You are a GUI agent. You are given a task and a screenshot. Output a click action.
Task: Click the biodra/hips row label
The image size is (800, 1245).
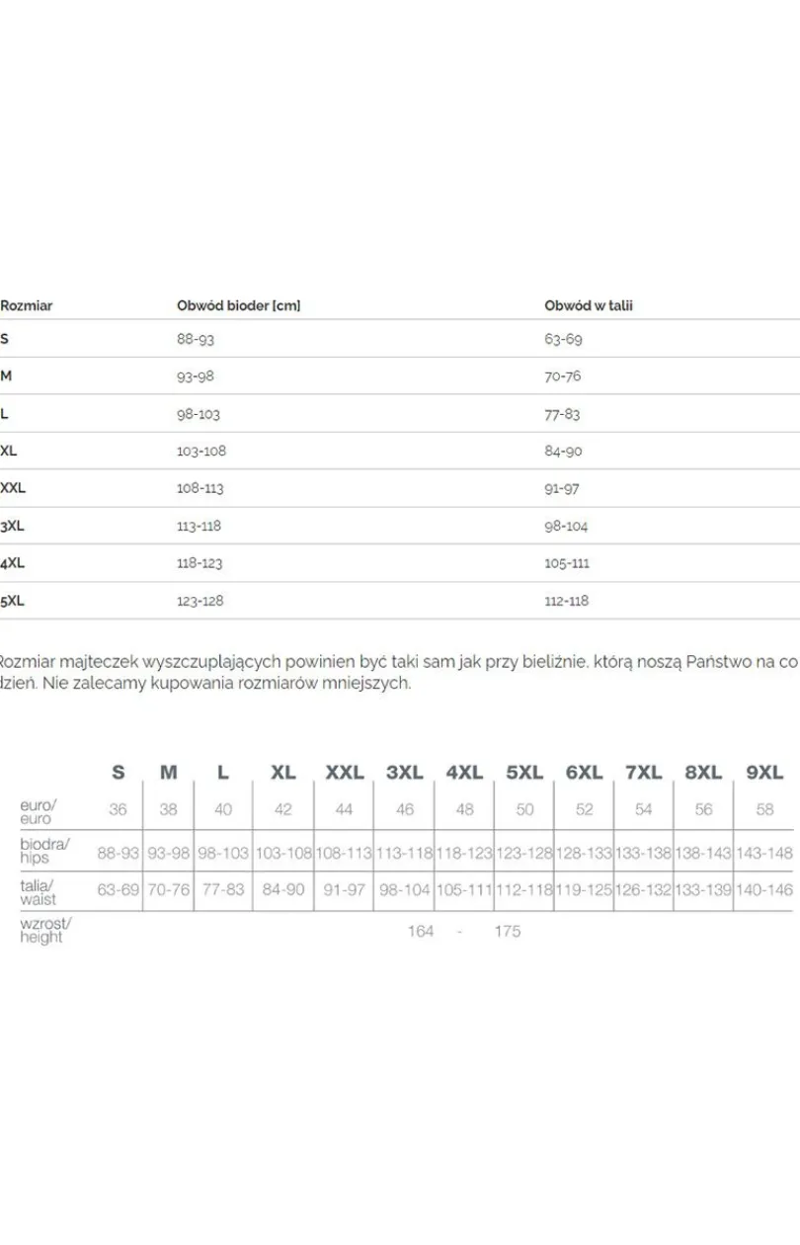tap(45, 851)
